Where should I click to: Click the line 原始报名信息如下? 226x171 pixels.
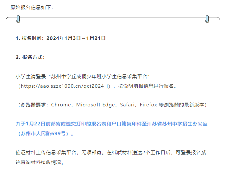[x=32, y=8]
